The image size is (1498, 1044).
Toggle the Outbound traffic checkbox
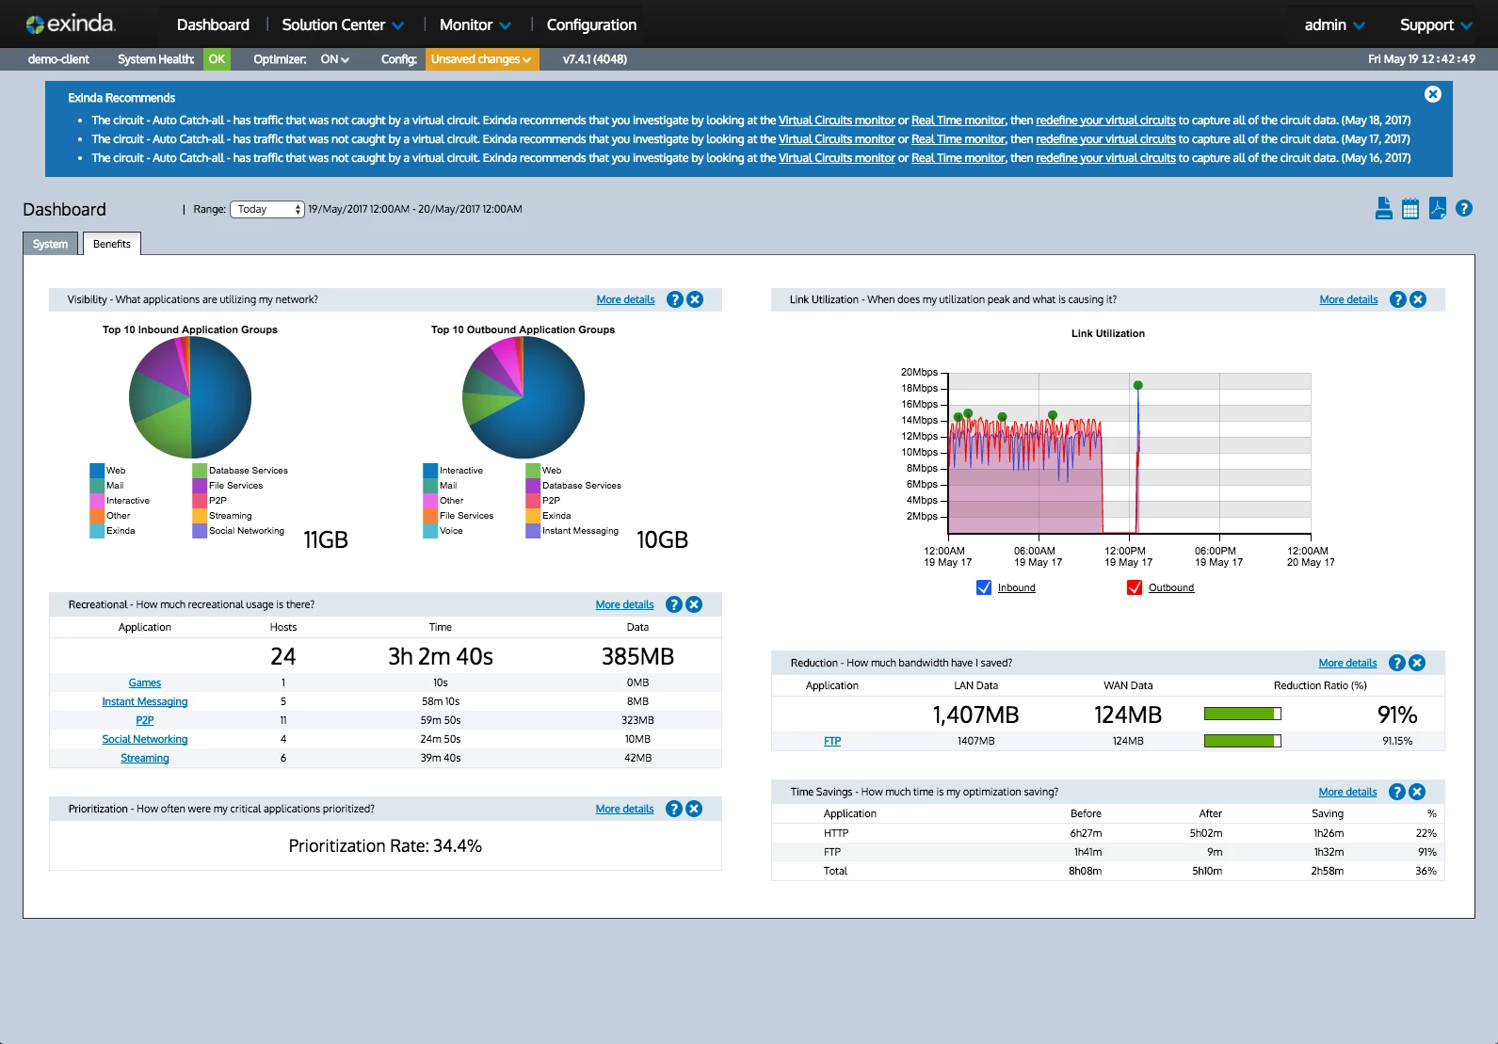[1135, 587]
